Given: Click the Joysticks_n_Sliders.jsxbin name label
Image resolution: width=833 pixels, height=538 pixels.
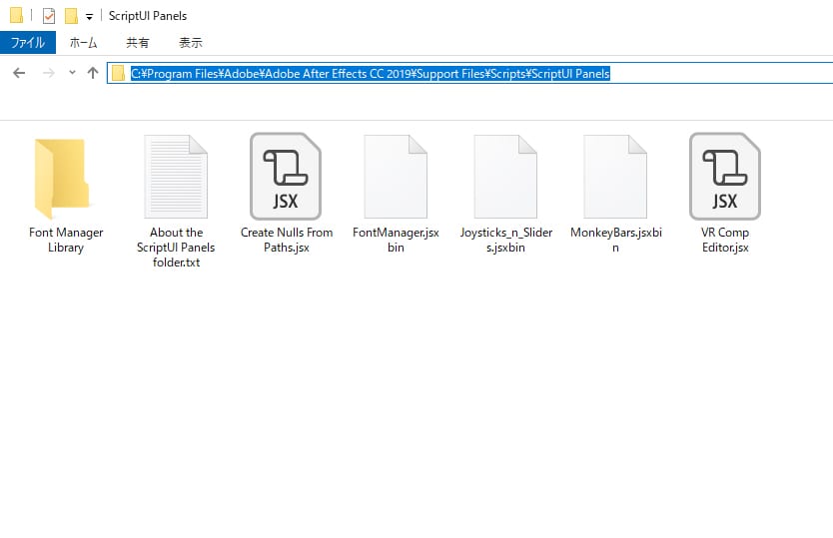Looking at the screenshot, I should tap(505, 241).
